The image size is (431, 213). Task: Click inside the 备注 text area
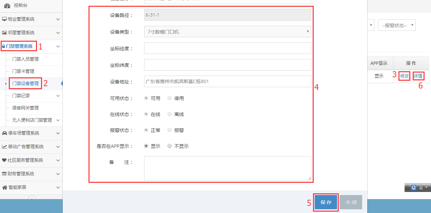[x=227, y=168]
